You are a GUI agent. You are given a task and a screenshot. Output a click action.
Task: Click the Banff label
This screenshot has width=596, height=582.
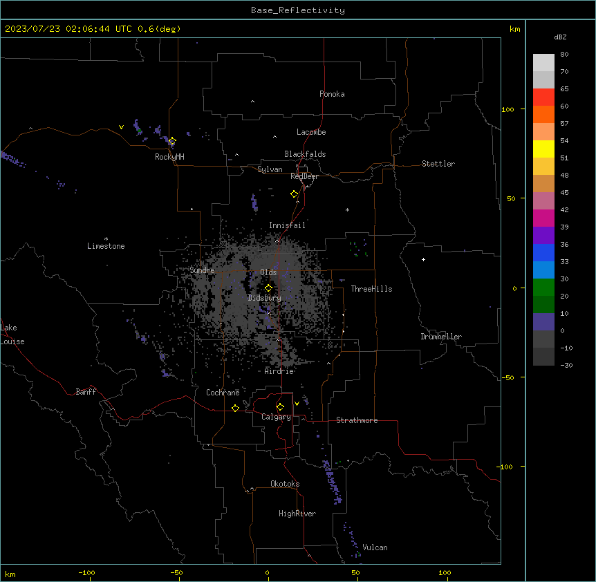[86, 392]
